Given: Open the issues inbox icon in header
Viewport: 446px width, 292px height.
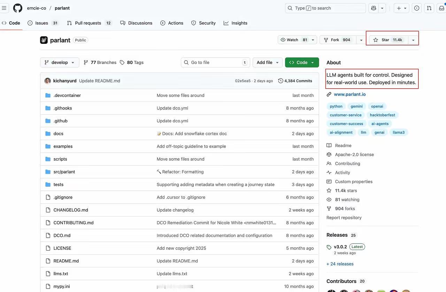Looking at the screenshot, I should (417, 8).
